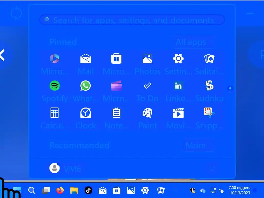Open the Sudoku pinned app
Image resolution: width=264 pixels, height=198 pixels.
209,86
